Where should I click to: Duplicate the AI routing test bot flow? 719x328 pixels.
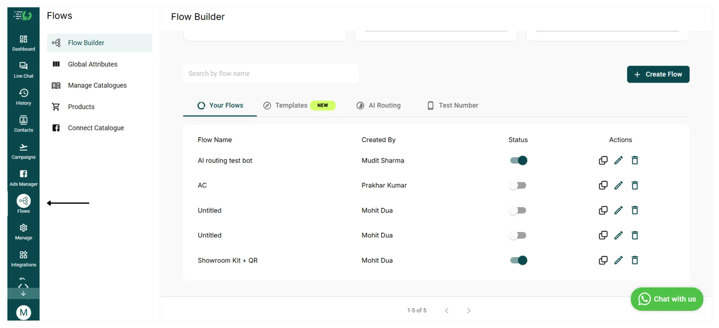click(603, 160)
